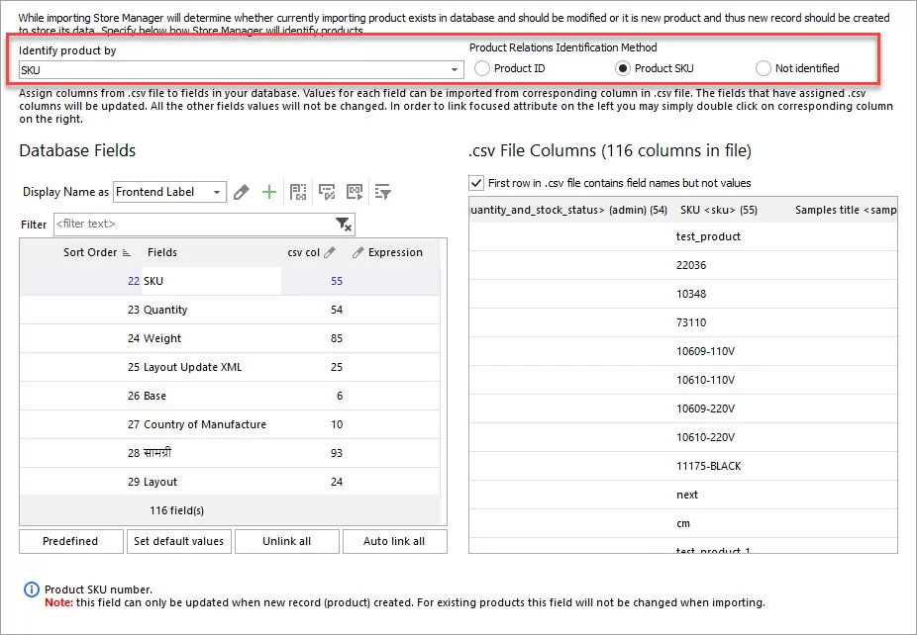This screenshot has width=917, height=635.
Task: Select the Layout Update XML field row
Action: click(230, 367)
